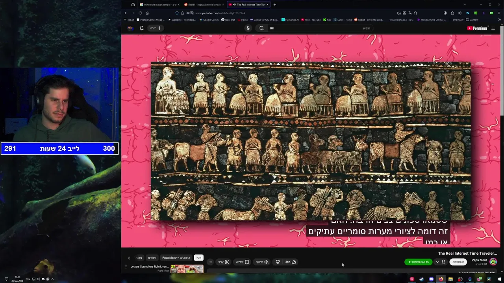
Task: Open more actions three-dot button
Action: [x=210, y=262]
